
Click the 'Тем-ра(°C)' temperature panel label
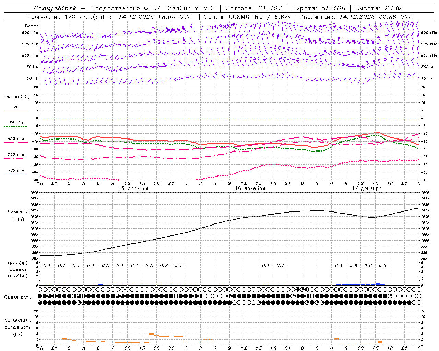[16, 97]
